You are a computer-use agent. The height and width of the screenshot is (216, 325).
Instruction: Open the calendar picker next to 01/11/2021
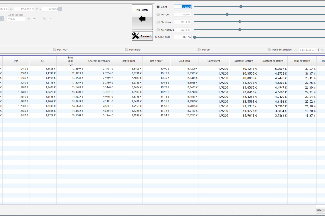[317, 50]
